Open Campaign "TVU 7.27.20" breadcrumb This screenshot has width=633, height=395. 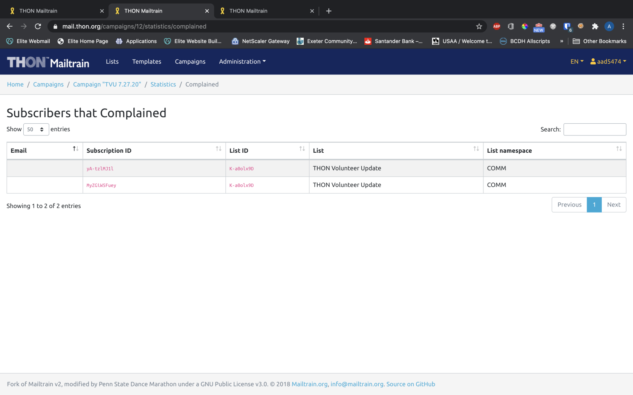coord(107,84)
